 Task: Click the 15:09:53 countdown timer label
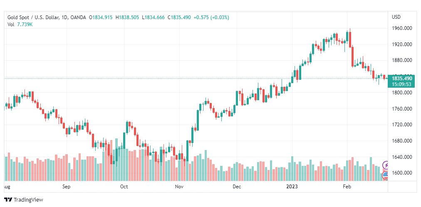pyautogui.click(x=401, y=84)
